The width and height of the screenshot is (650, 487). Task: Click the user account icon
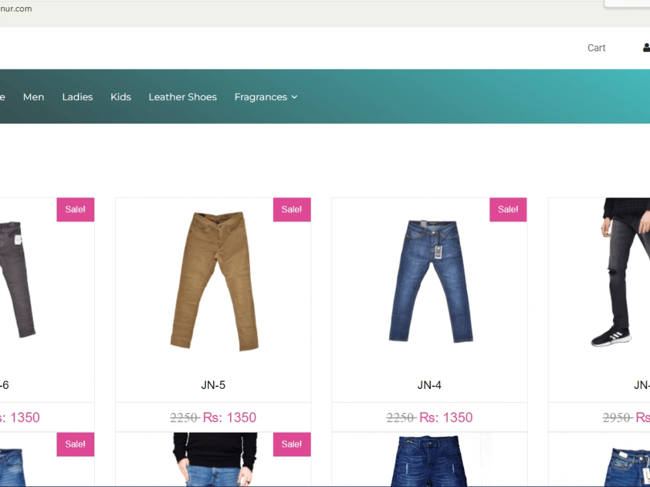(x=646, y=48)
